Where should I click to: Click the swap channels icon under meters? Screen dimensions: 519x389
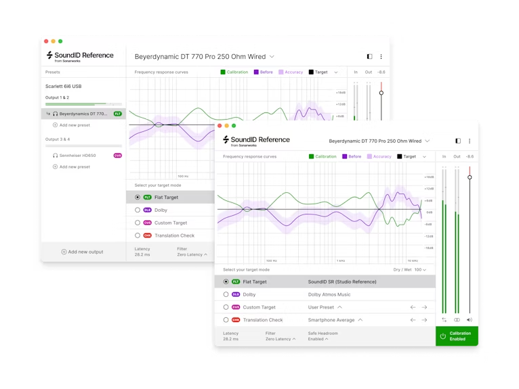coord(444,320)
